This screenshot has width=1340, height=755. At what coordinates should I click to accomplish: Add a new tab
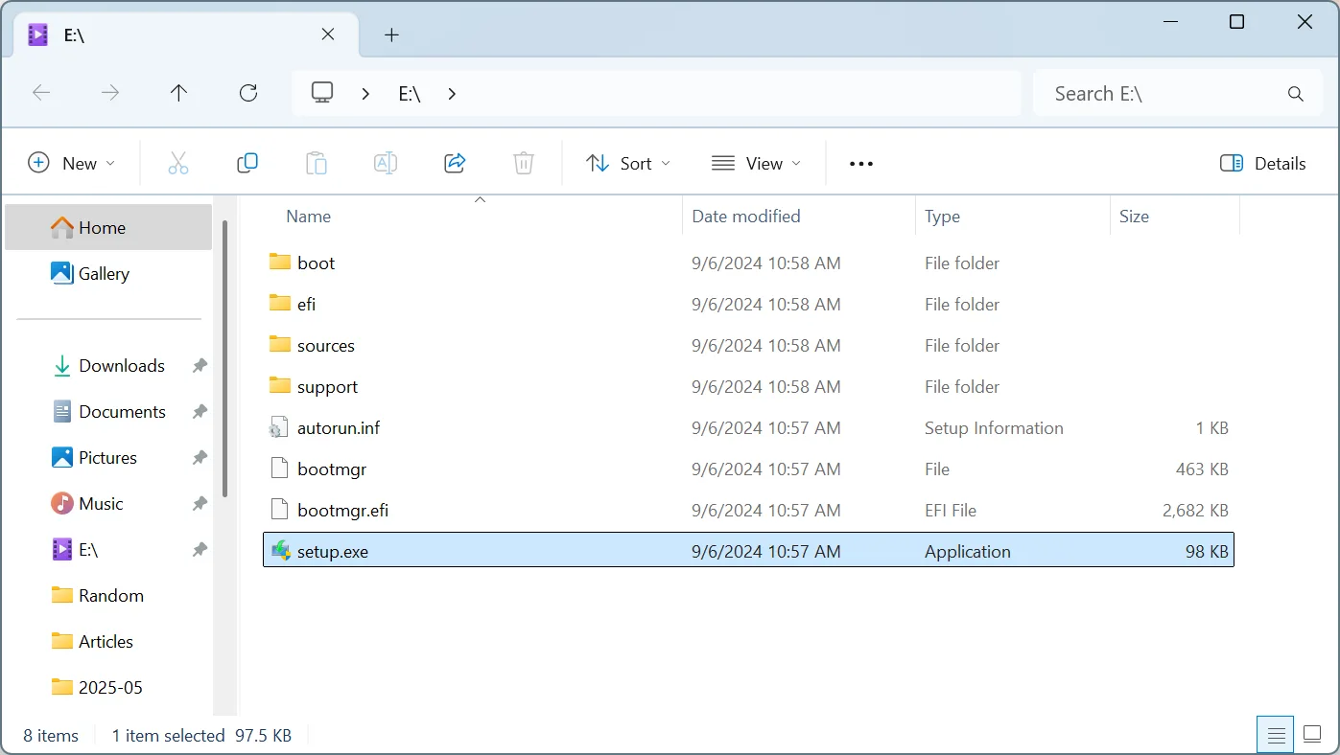coord(391,35)
